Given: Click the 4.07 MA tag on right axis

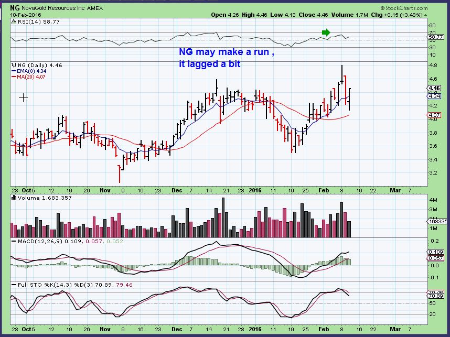Looking at the screenshot, I should click(x=434, y=115).
